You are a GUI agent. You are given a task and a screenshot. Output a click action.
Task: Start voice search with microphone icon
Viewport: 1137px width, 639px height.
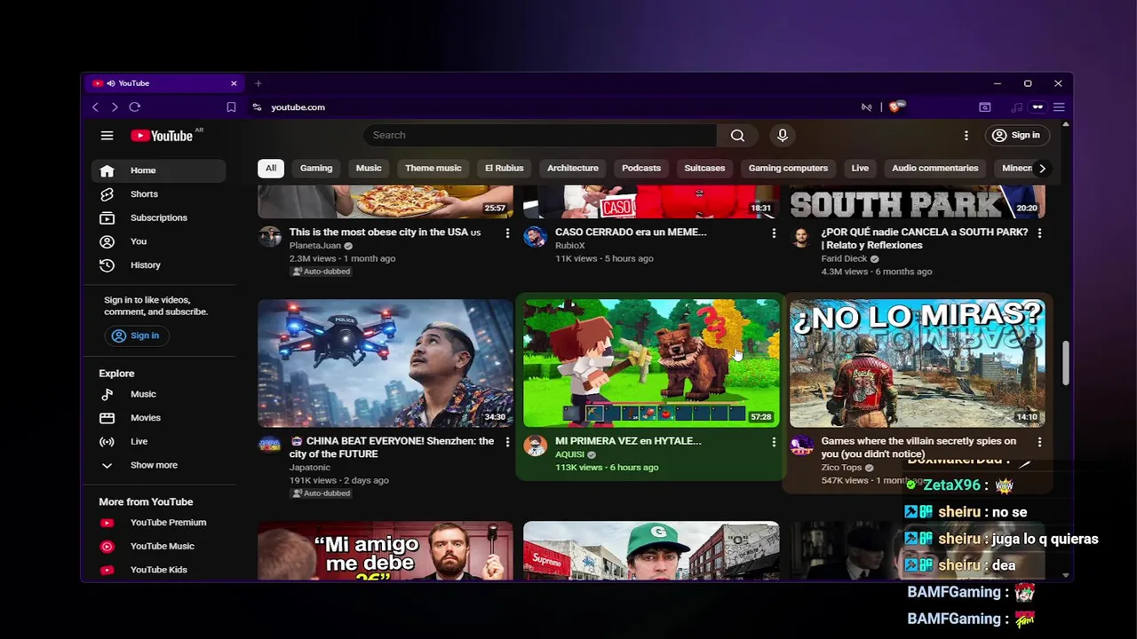[x=783, y=135]
